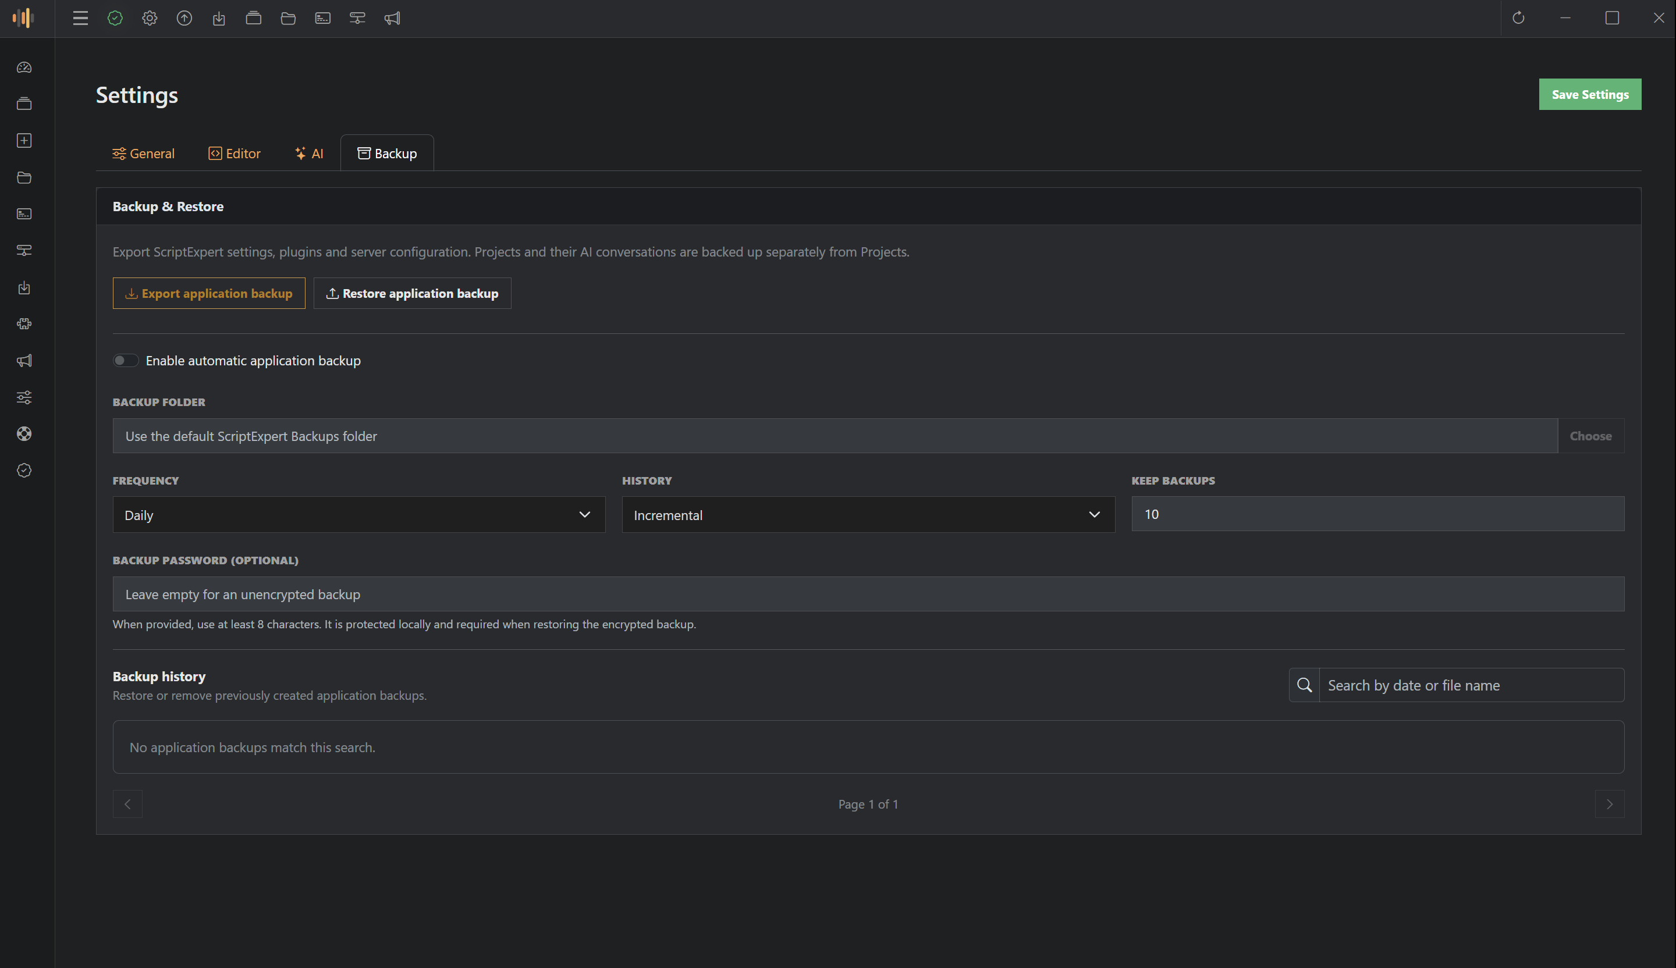The image size is (1676, 968).
Task: Click 'No application backups match this search.' text
Action: (x=252, y=748)
